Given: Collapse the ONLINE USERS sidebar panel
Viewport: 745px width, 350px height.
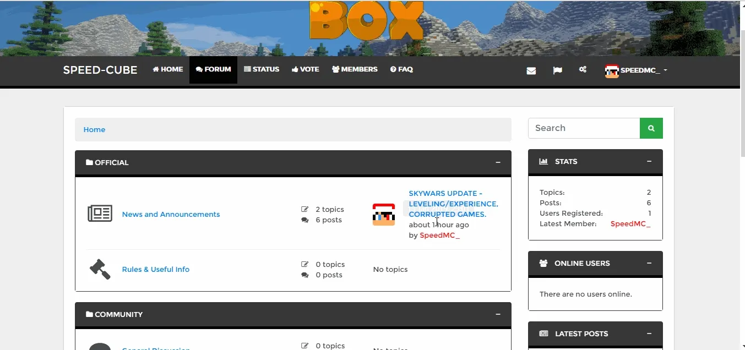Looking at the screenshot, I should (x=649, y=263).
